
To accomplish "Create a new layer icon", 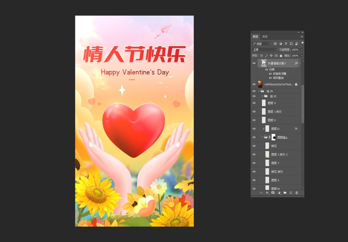I will pyautogui.click(x=291, y=193).
